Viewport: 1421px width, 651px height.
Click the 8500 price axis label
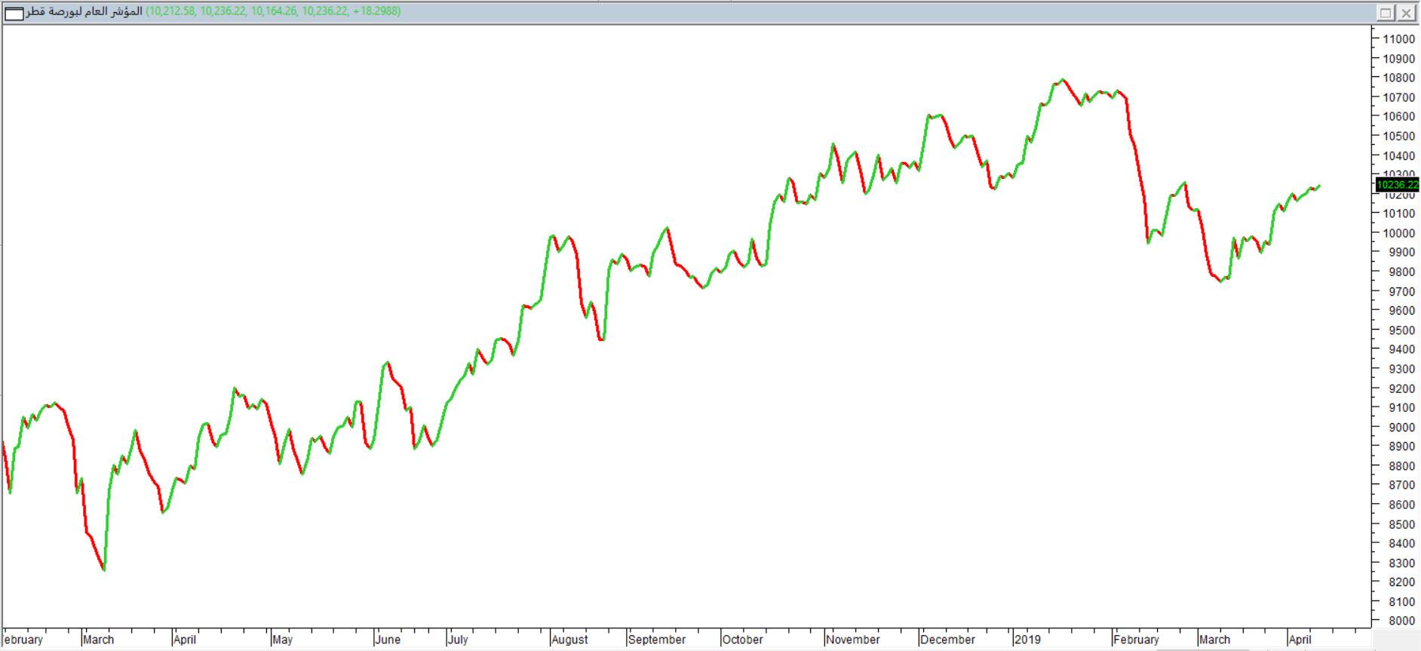pos(1401,524)
